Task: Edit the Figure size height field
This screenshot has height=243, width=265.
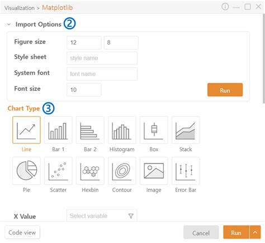Action: 121,43
